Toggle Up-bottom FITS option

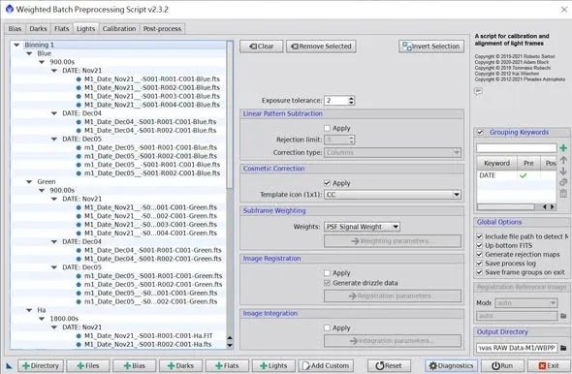(x=479, y=246)
